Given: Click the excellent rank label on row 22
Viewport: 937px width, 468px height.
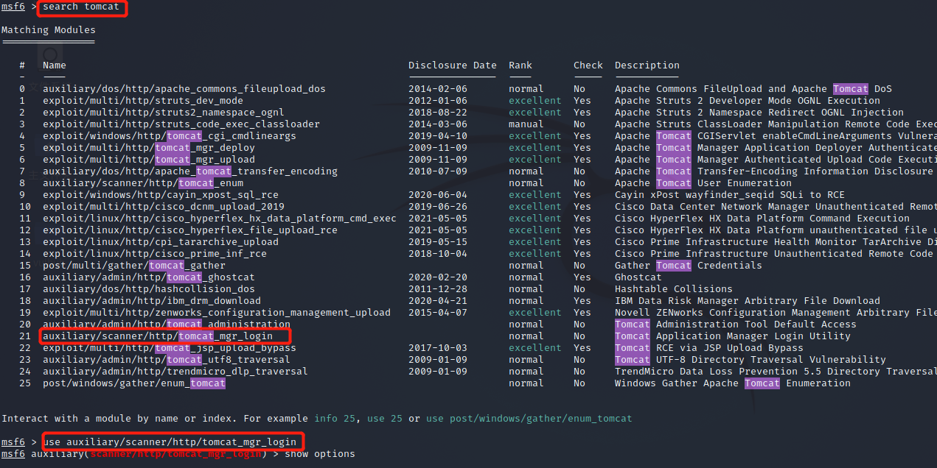Looking at the screenshot, I should (534, 347).
